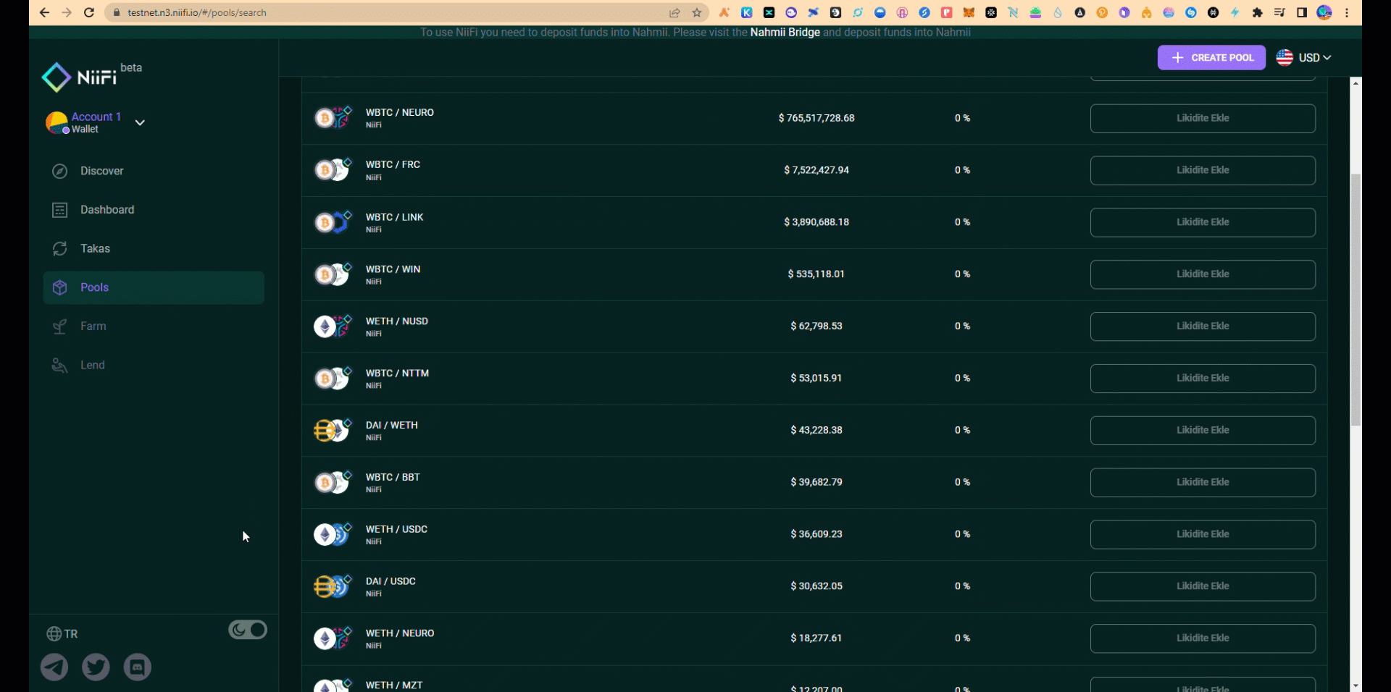Viewport: 1391px width, 692px height.
Task: Click the $ 3,890,688.18 liquidity value
Action: (816, 222)
